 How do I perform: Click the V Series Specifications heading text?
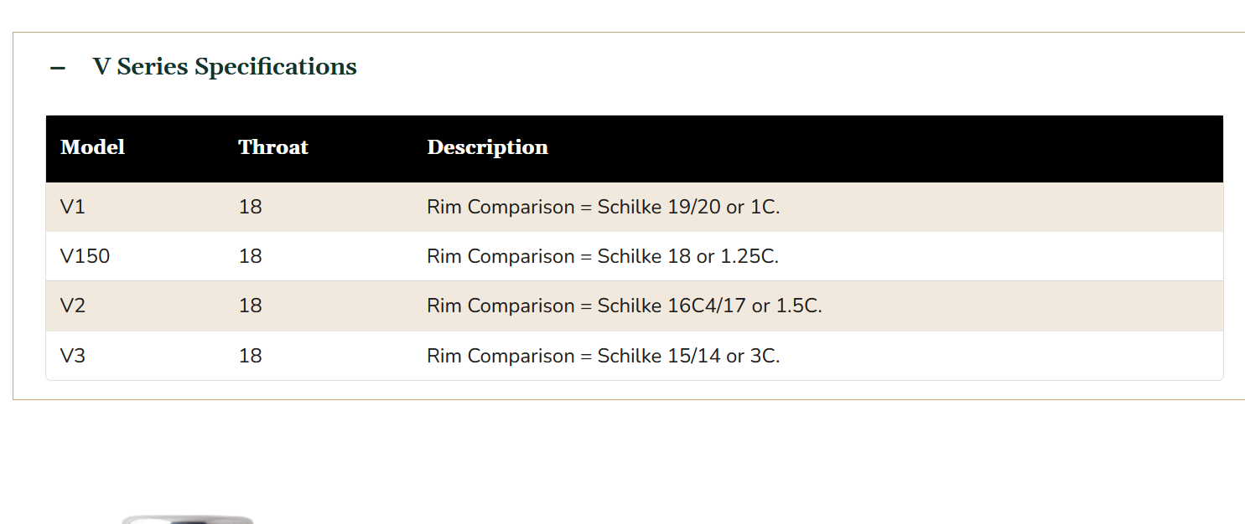pos(225,67)
